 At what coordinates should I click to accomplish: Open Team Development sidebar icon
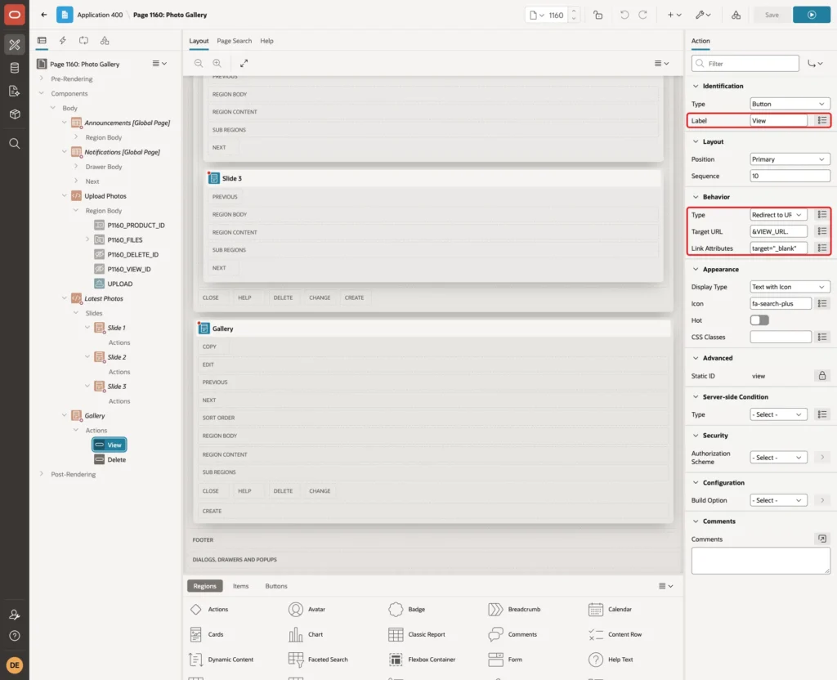15,92
